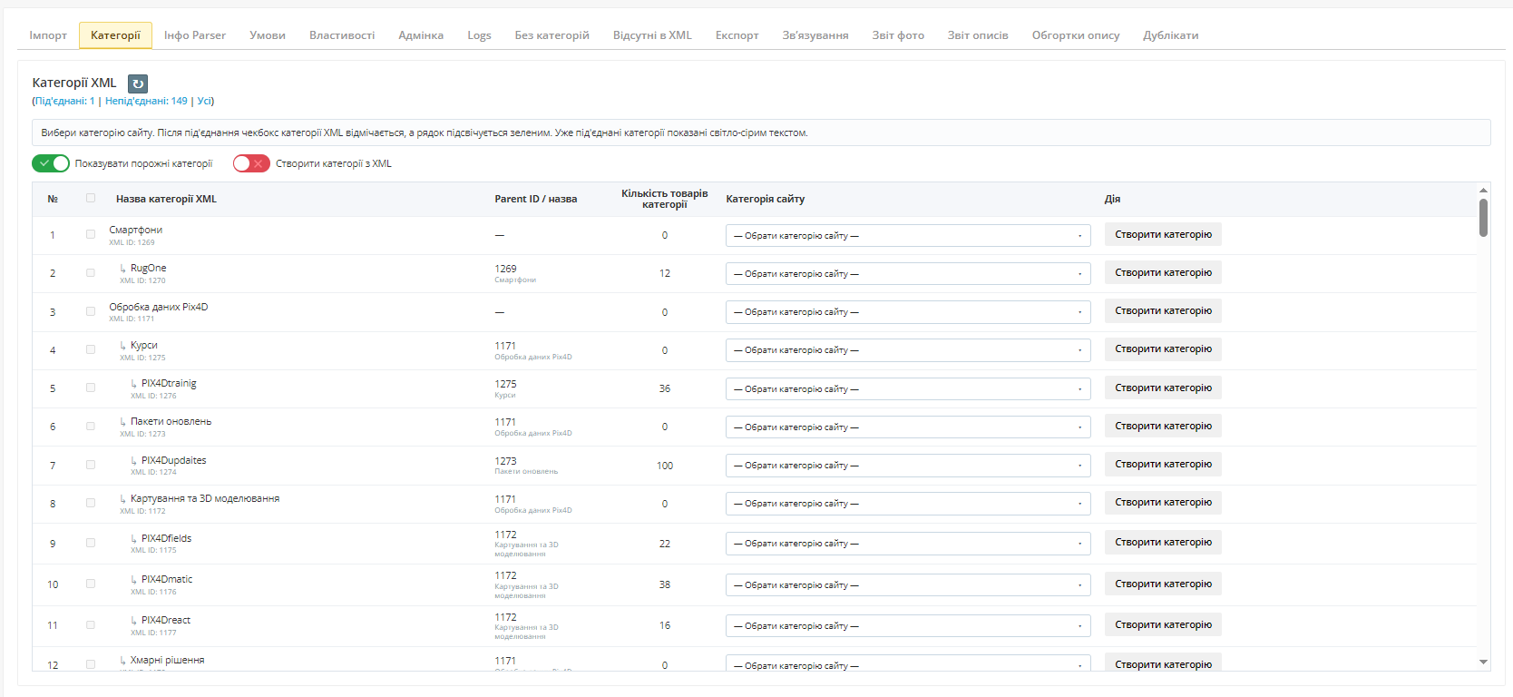Select the Категорії tab
1513x697 pixels.
pyautogui.click(x=115, y=35)
